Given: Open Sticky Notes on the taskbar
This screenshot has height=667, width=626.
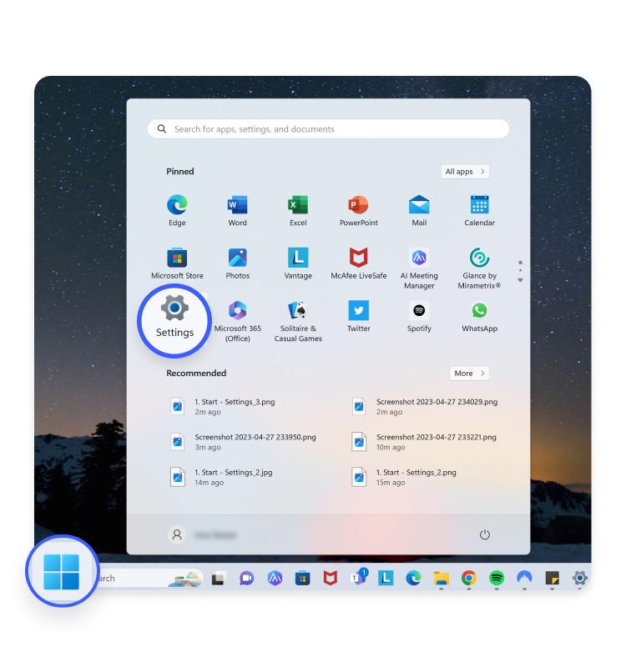Looking at the screenshot, I should point(552,579).
